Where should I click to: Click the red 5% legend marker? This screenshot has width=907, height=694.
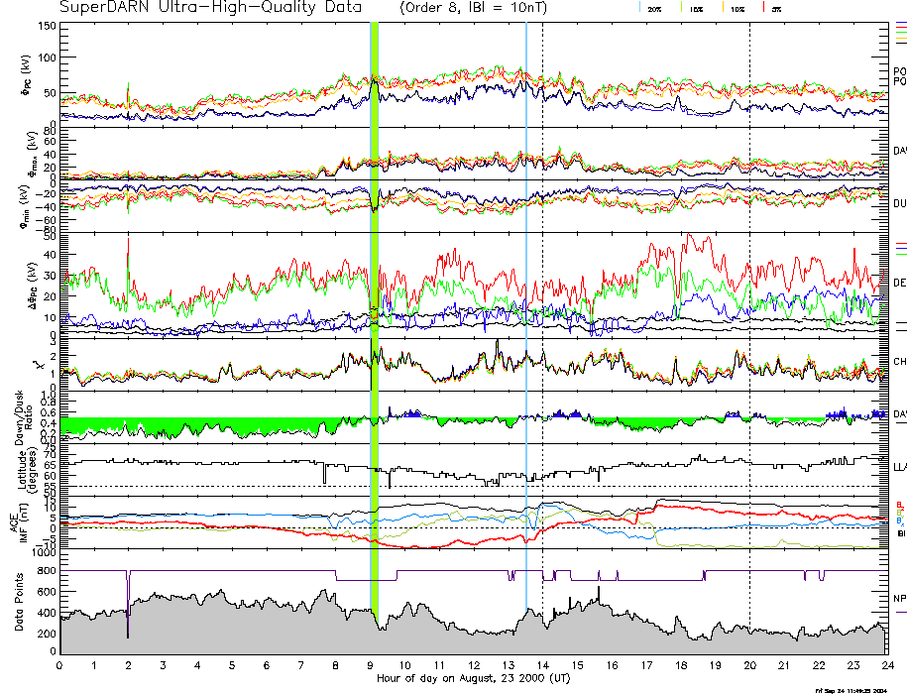click(x=761, y=7)
